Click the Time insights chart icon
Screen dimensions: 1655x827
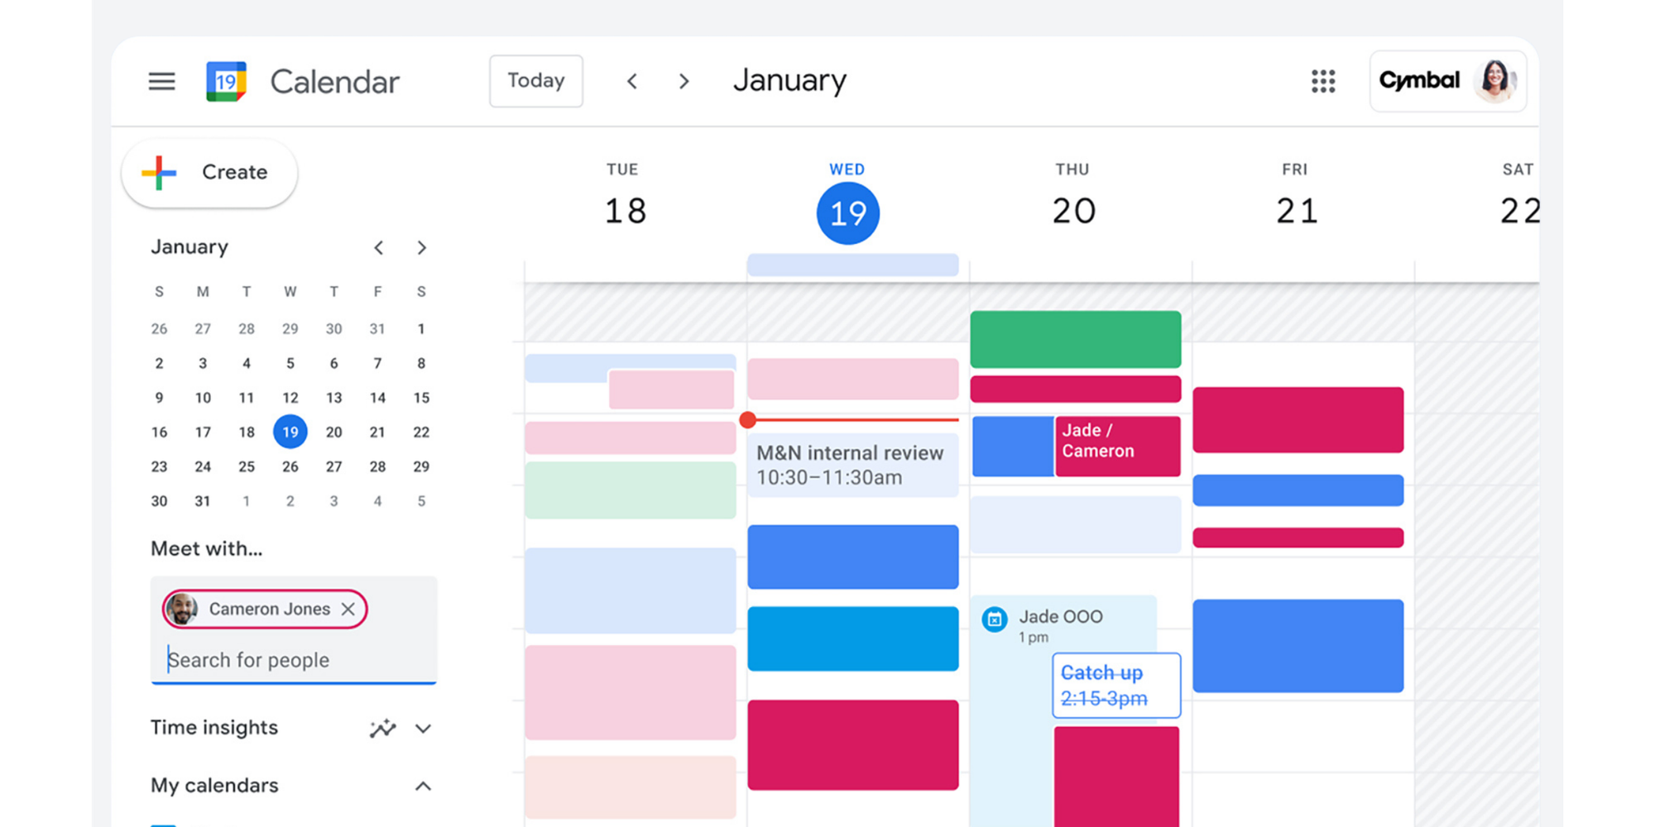381,729
